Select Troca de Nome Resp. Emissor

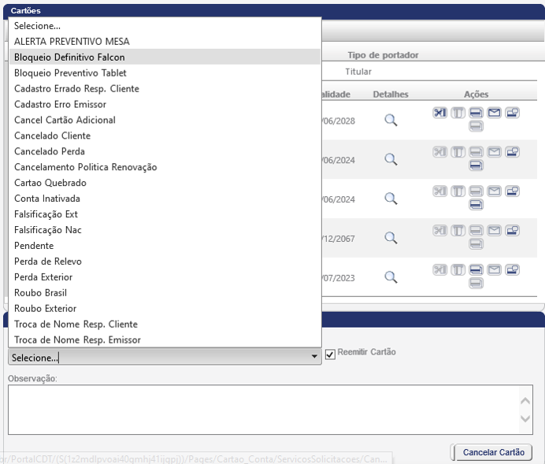pyautogui.click(x=77, y=340)
